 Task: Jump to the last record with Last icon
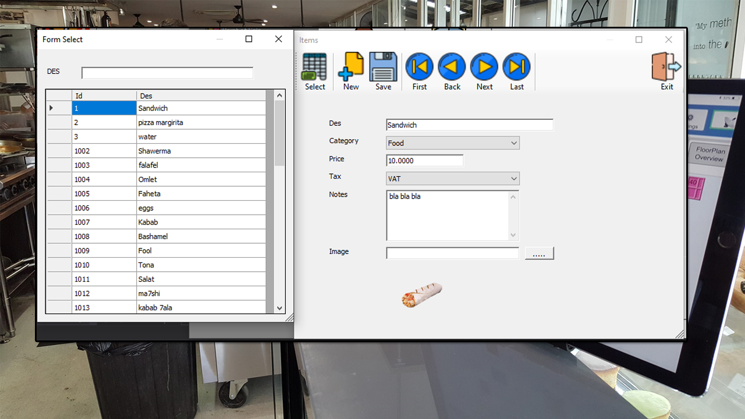pos(517,67)
